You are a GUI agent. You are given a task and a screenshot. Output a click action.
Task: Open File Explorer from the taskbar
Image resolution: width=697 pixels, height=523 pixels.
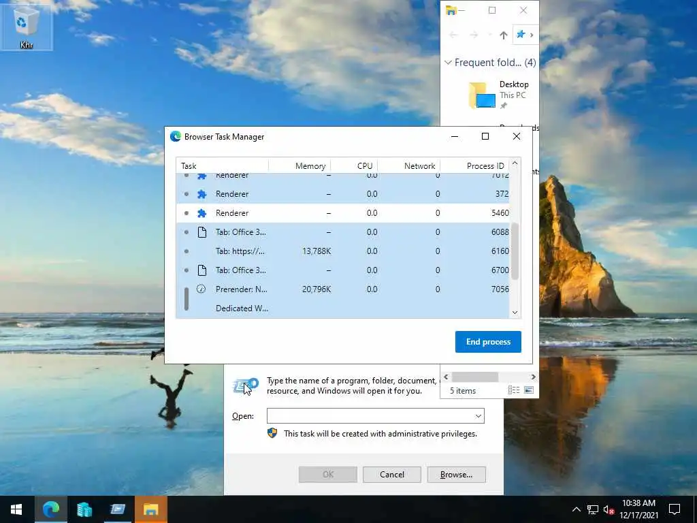(x=150, y=509)
